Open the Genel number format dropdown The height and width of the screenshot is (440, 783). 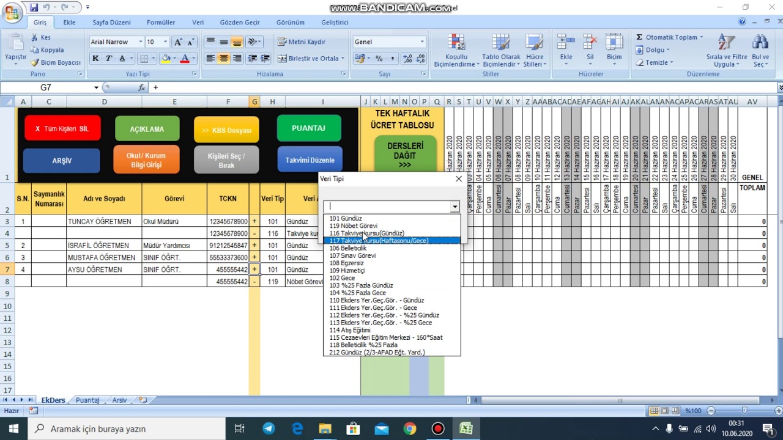coord(421,42)
